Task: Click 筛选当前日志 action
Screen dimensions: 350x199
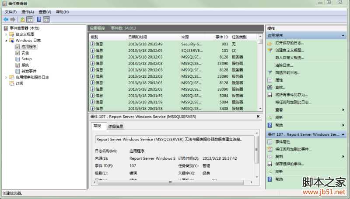Action: [288, 73]
